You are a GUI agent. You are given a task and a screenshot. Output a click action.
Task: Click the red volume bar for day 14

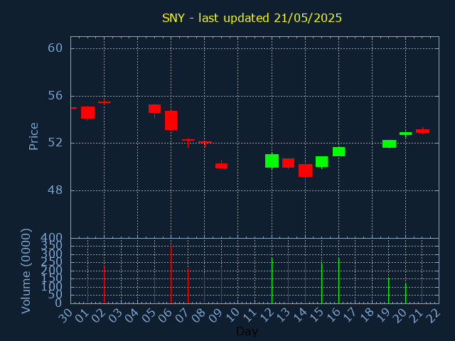point(305,281)
